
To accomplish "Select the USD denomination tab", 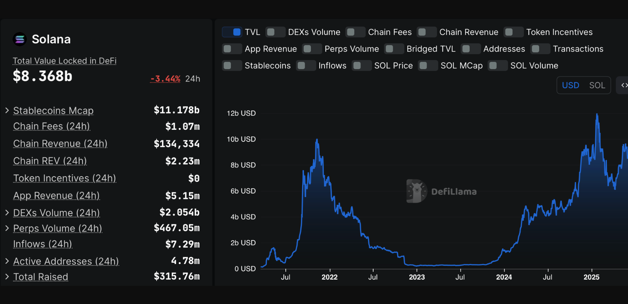I will [x=570, y=85].
